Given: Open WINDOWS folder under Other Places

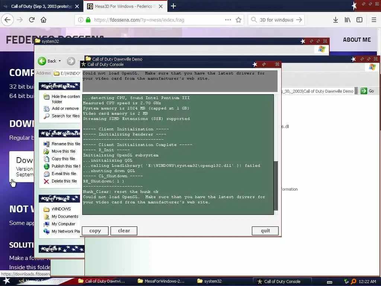Looking at the screenshot, I should click(57, 209).
